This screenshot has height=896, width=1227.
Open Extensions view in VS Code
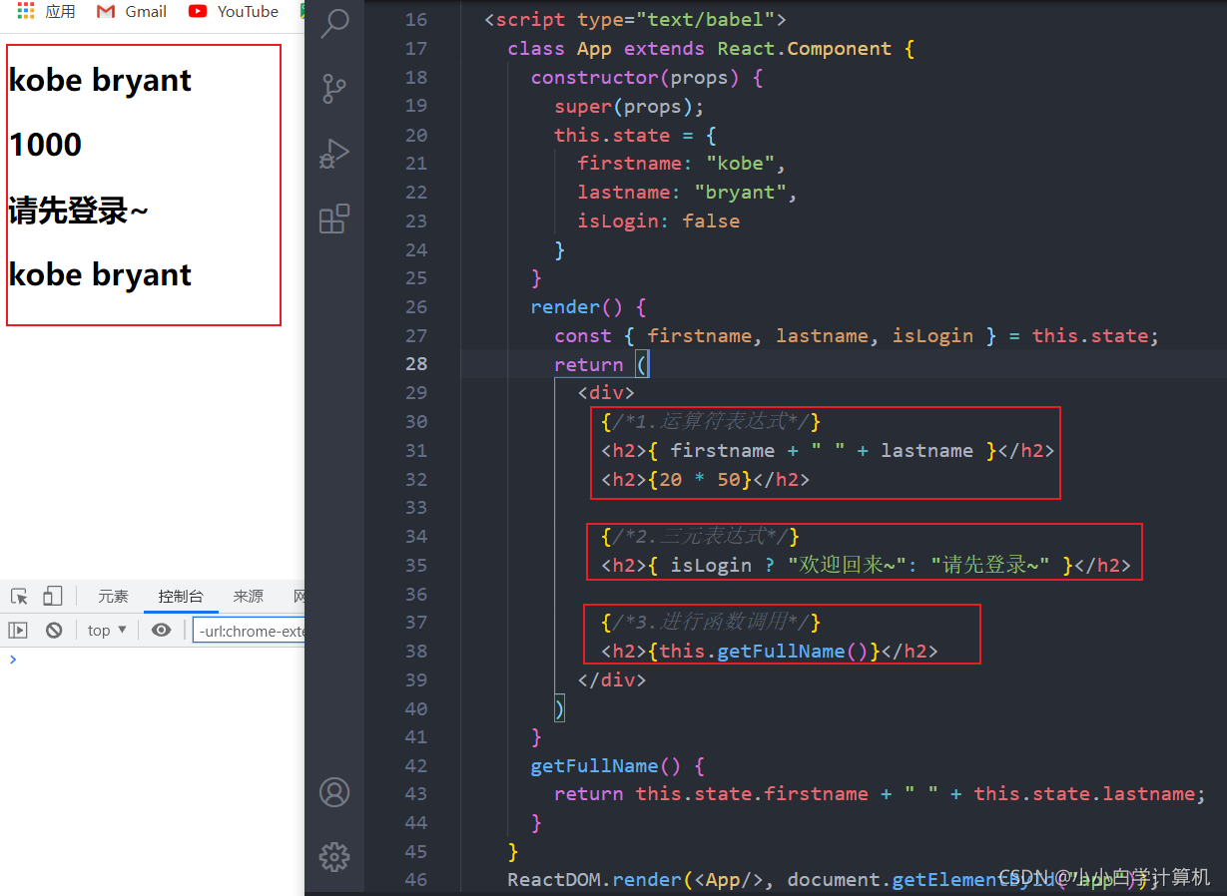coord(334,219)
